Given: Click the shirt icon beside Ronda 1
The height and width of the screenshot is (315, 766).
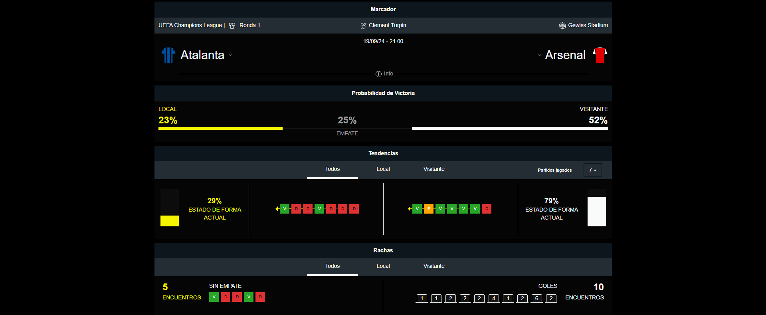Looking at the screenshot, I should [232, 26].
